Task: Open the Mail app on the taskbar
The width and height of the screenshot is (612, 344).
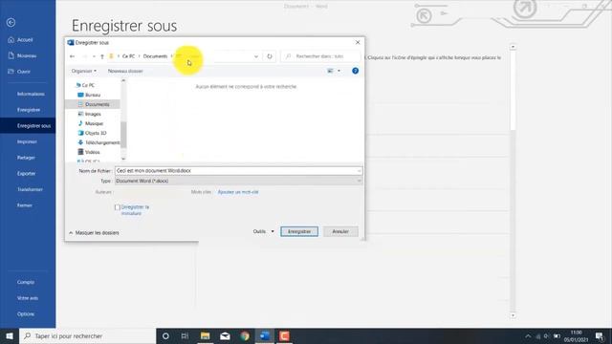Action: (225, 335)
